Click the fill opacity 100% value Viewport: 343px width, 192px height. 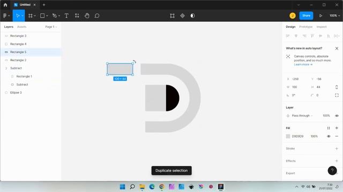click(314, 137)
